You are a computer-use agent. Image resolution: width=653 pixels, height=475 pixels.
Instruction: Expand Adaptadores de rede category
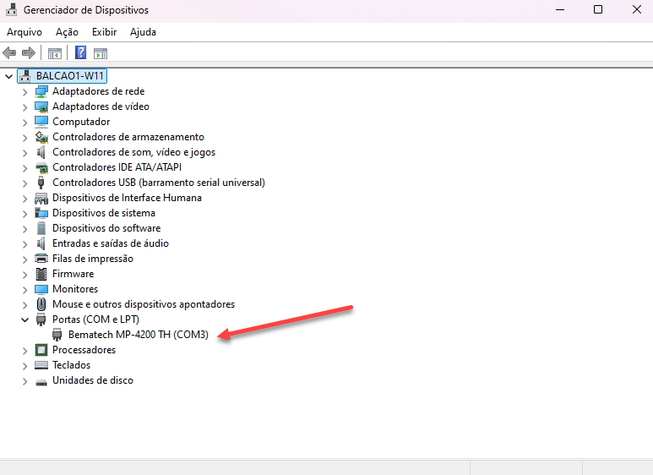tap(25, 92)
